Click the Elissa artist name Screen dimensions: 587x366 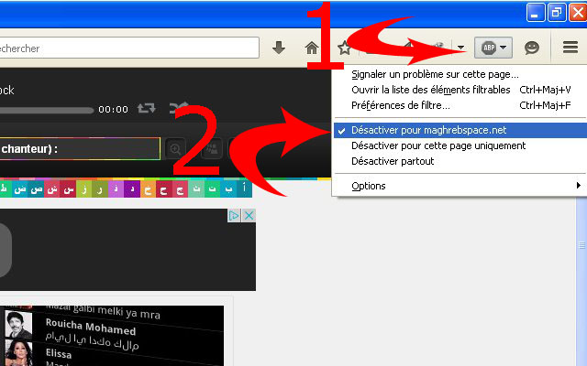click(x=59, y=353)
